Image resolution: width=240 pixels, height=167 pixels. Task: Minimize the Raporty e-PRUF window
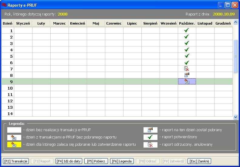click(221, 5)
